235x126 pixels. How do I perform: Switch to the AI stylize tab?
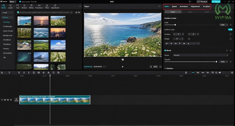tap(207, 6)
